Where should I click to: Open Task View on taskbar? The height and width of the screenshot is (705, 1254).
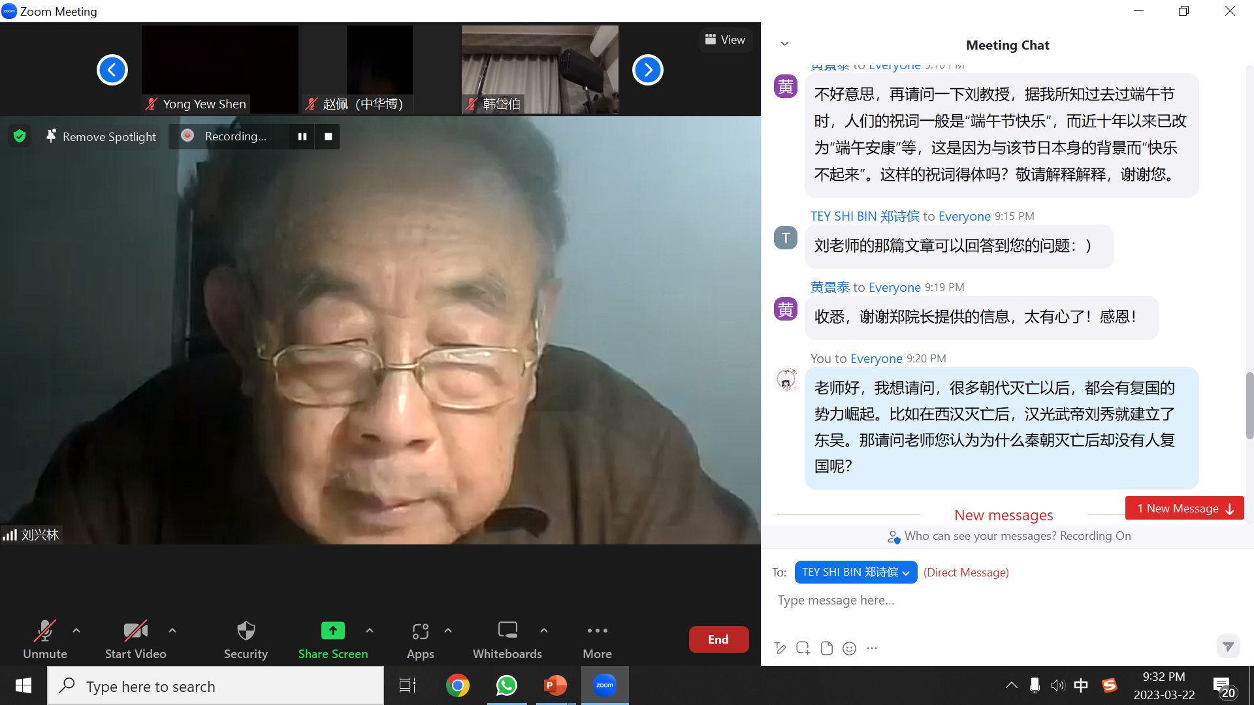tap(408, 685)
